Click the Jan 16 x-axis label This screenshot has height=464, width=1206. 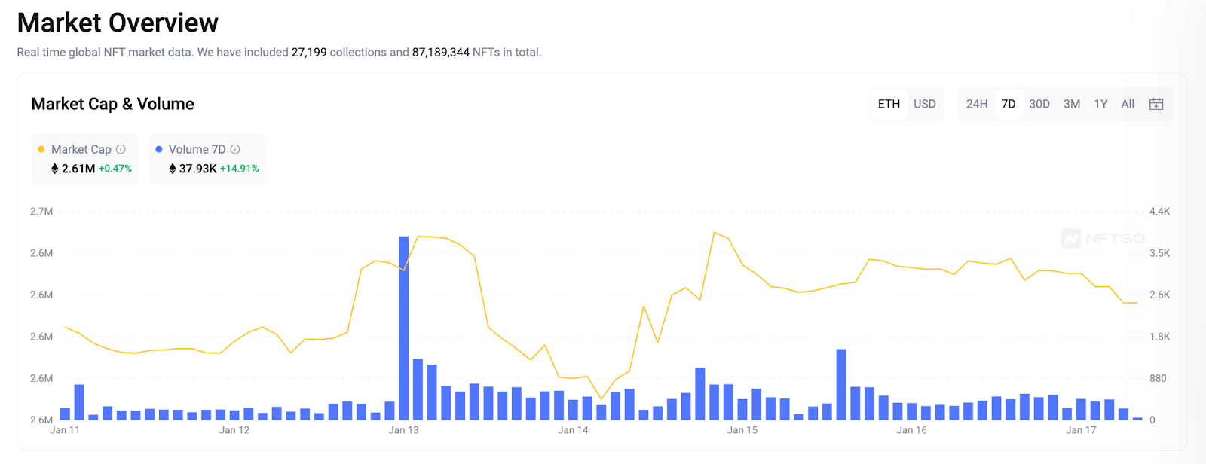(x=911, y=430)
